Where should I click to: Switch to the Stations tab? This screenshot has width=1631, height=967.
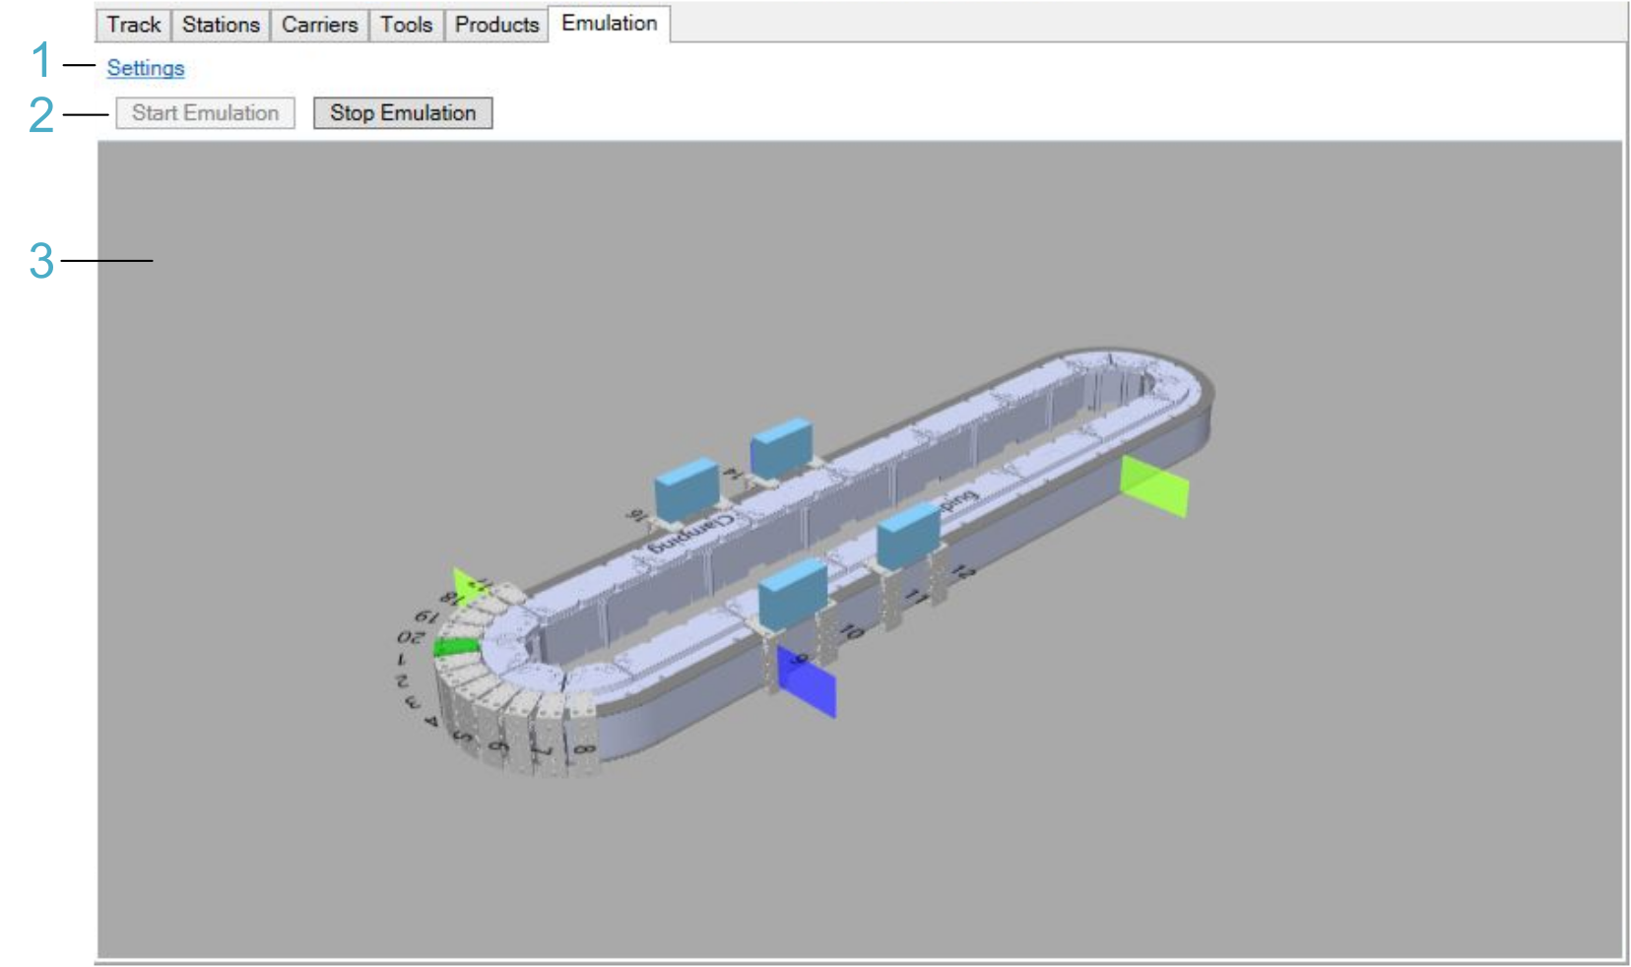[221, 25]
